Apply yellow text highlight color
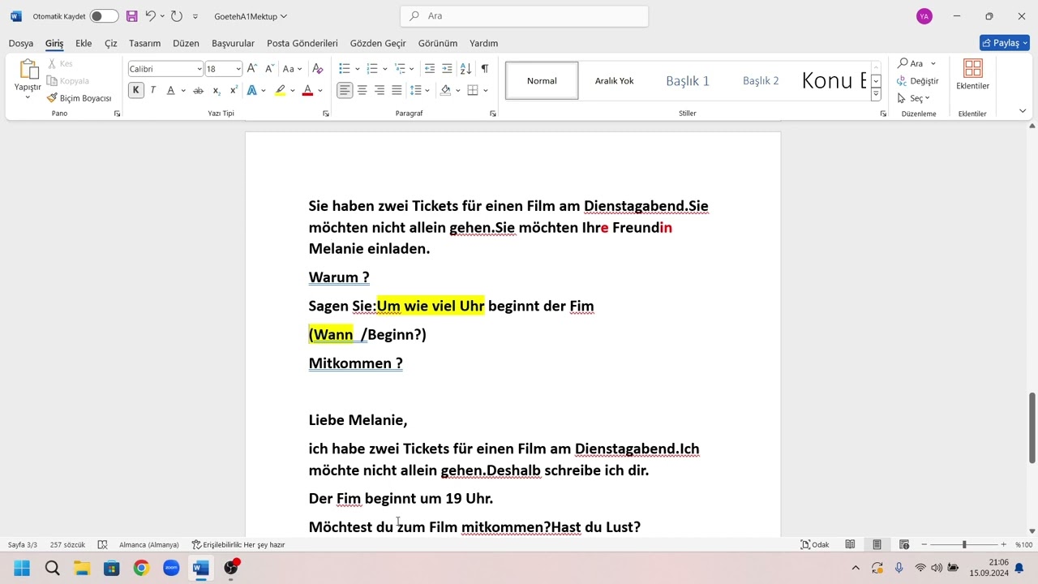The width and height of the screenshot is (1038, 584). click(280, 91)
